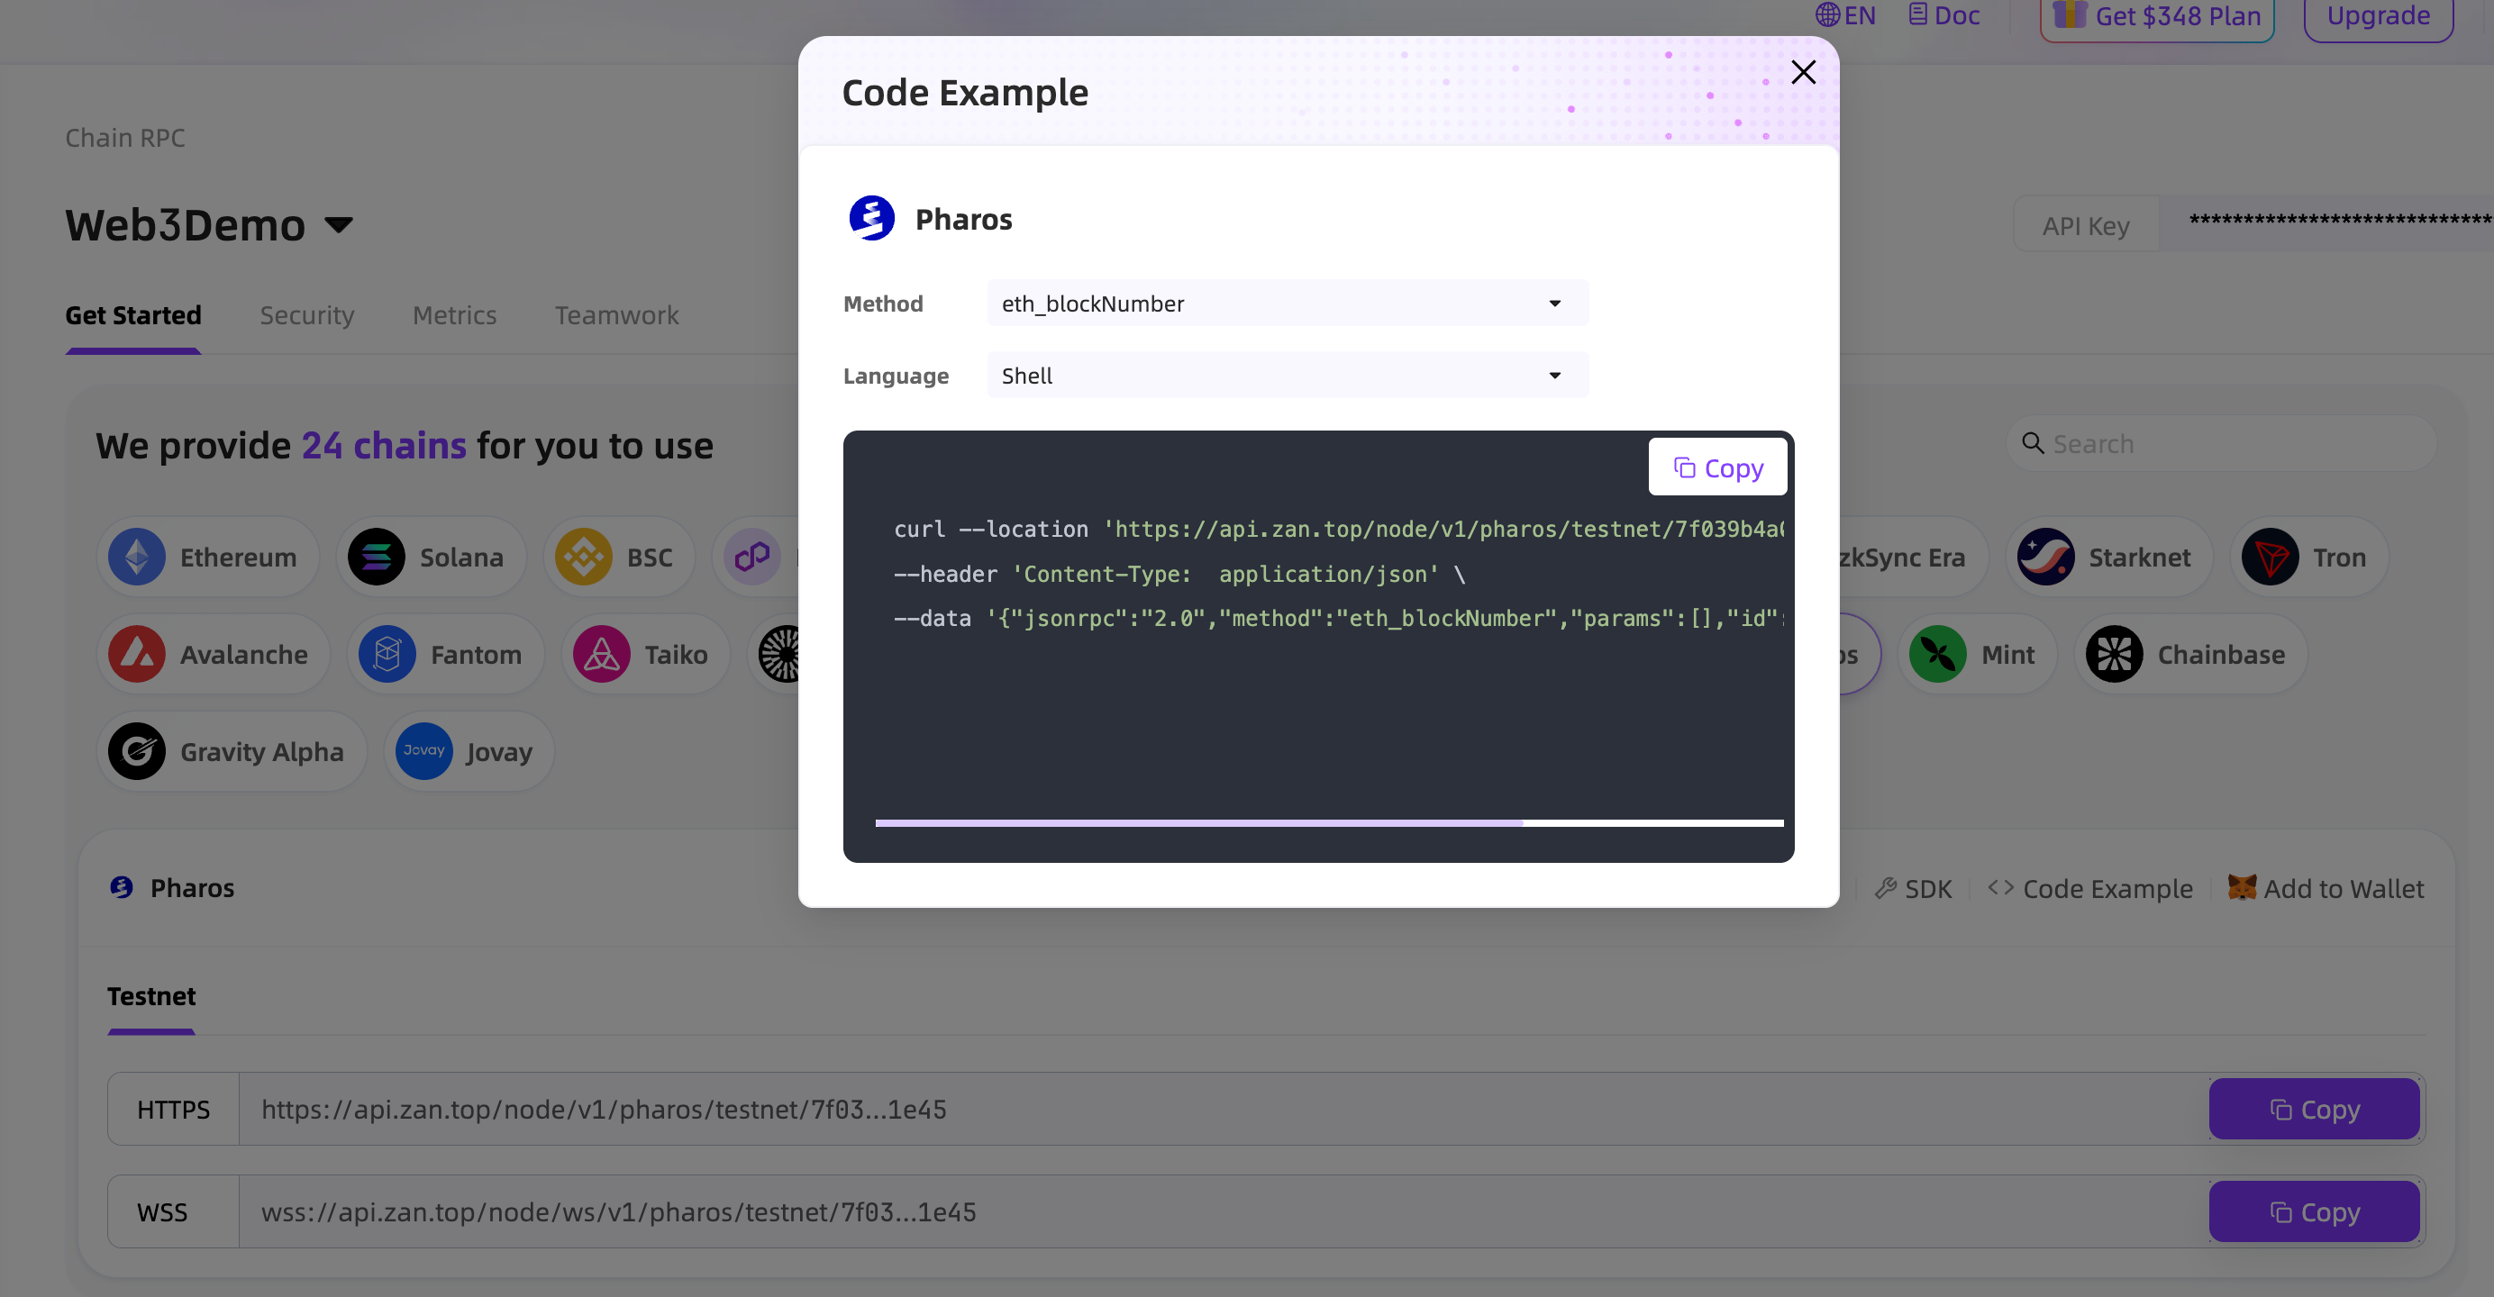Open the Metrics tab
The height and width of the screenshot is (1297, 2494).
(454, 315)
